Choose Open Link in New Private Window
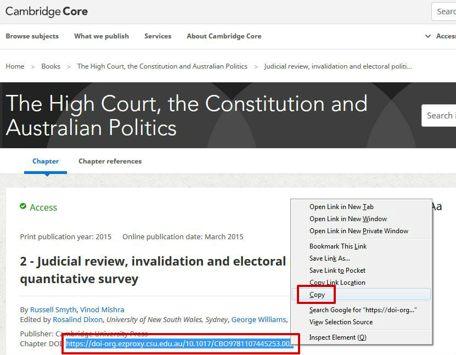This screenshot has width=456, height=355. [x=362, y=231]
